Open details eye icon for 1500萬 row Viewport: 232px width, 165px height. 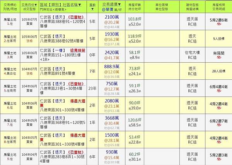click(219, 142)
